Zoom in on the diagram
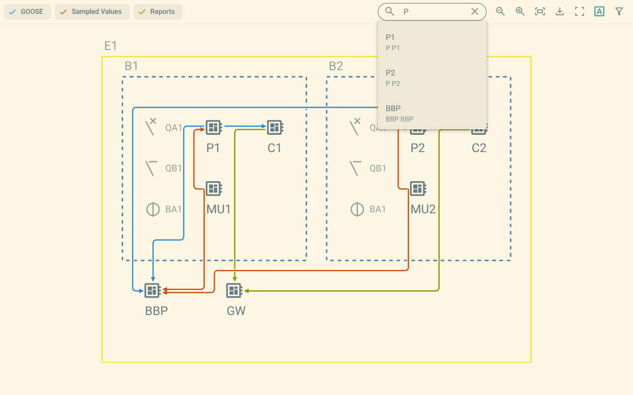This screenshot has height=395, width=633. 520,11
